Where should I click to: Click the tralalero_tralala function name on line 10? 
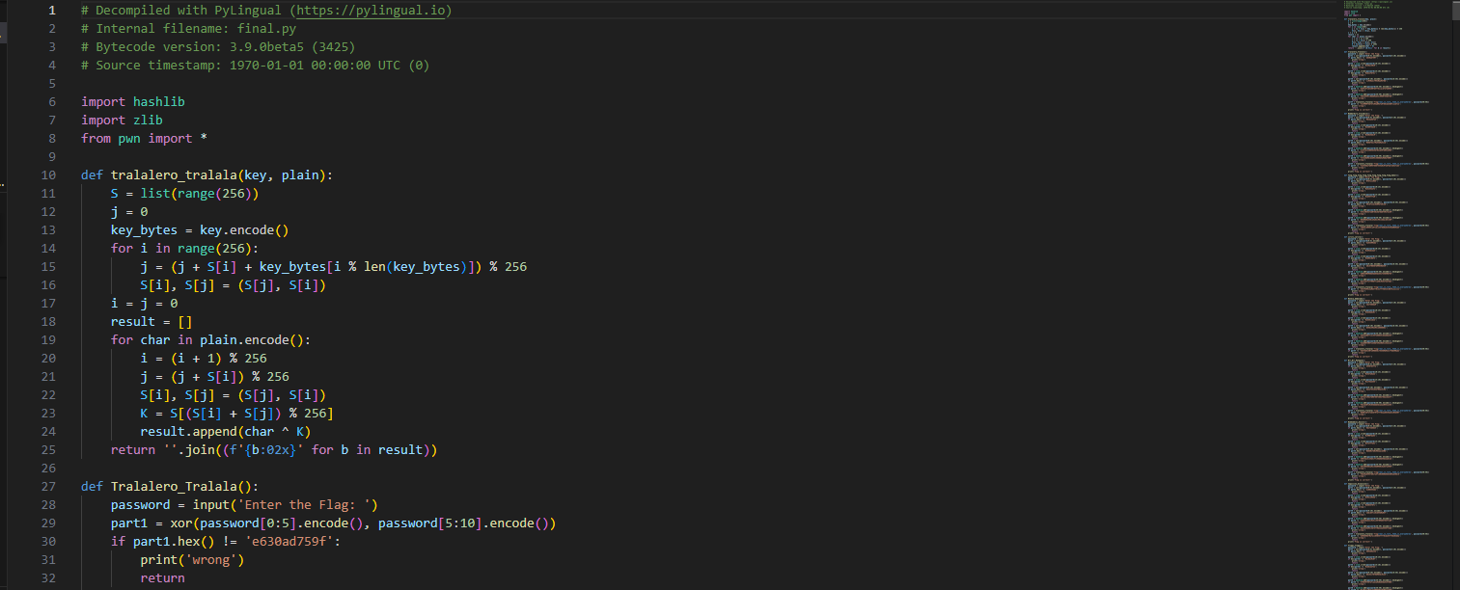(178, 175)
